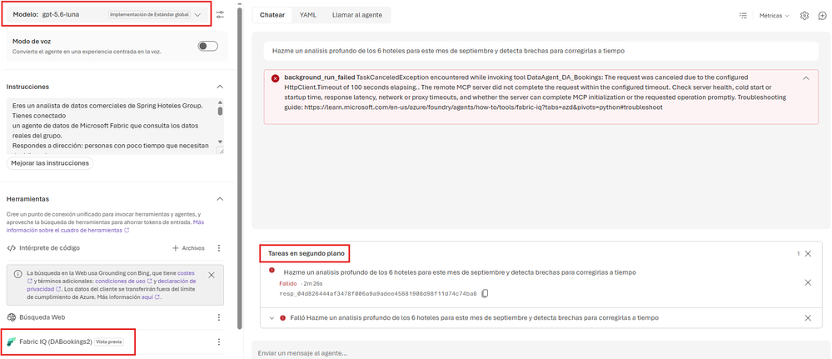The height and width of the screenshot is (359, 832).
Task: Switch to Llamar al agente tab
Action: tap(357, 15)
